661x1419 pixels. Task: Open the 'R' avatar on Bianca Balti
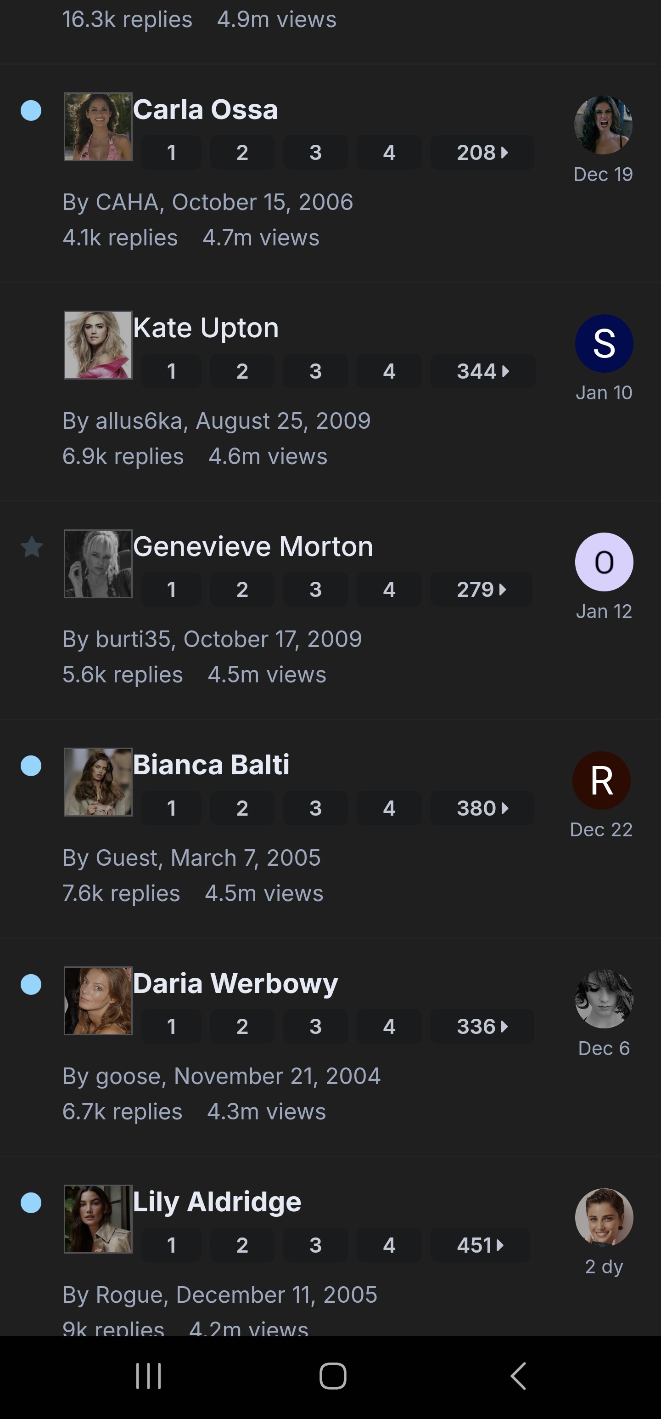pos(601,780)
